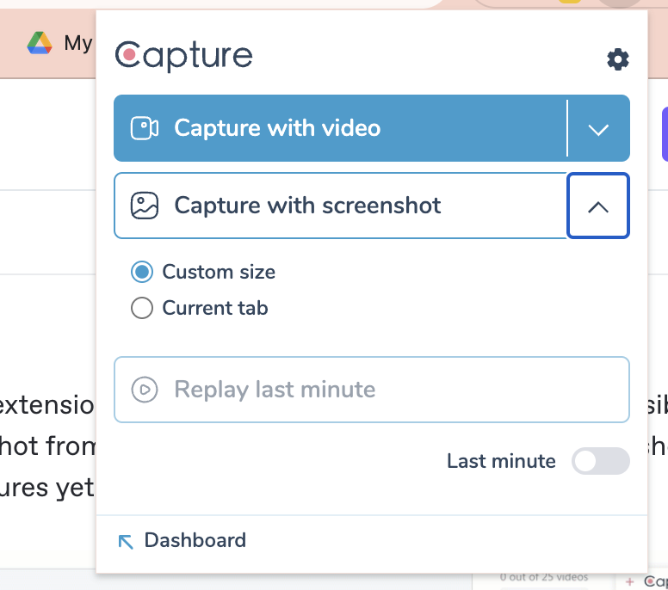This screenshot has height=590, width=668.
Task: Open the Dashboard link
Action: 195,540
